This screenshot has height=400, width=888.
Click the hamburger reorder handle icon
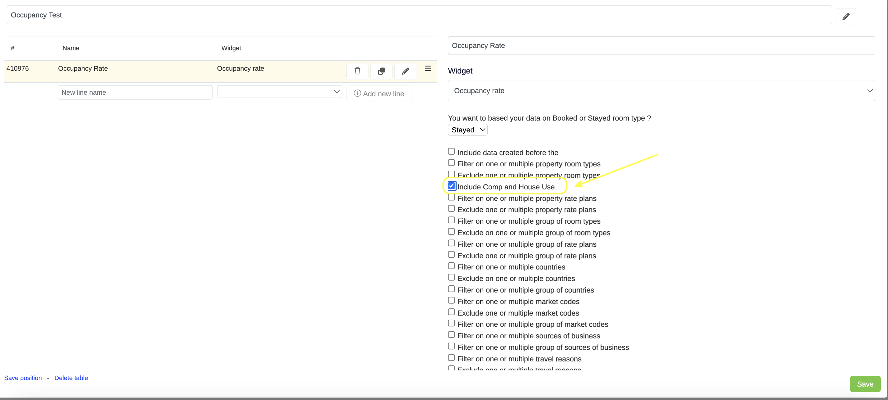(428, 68)
